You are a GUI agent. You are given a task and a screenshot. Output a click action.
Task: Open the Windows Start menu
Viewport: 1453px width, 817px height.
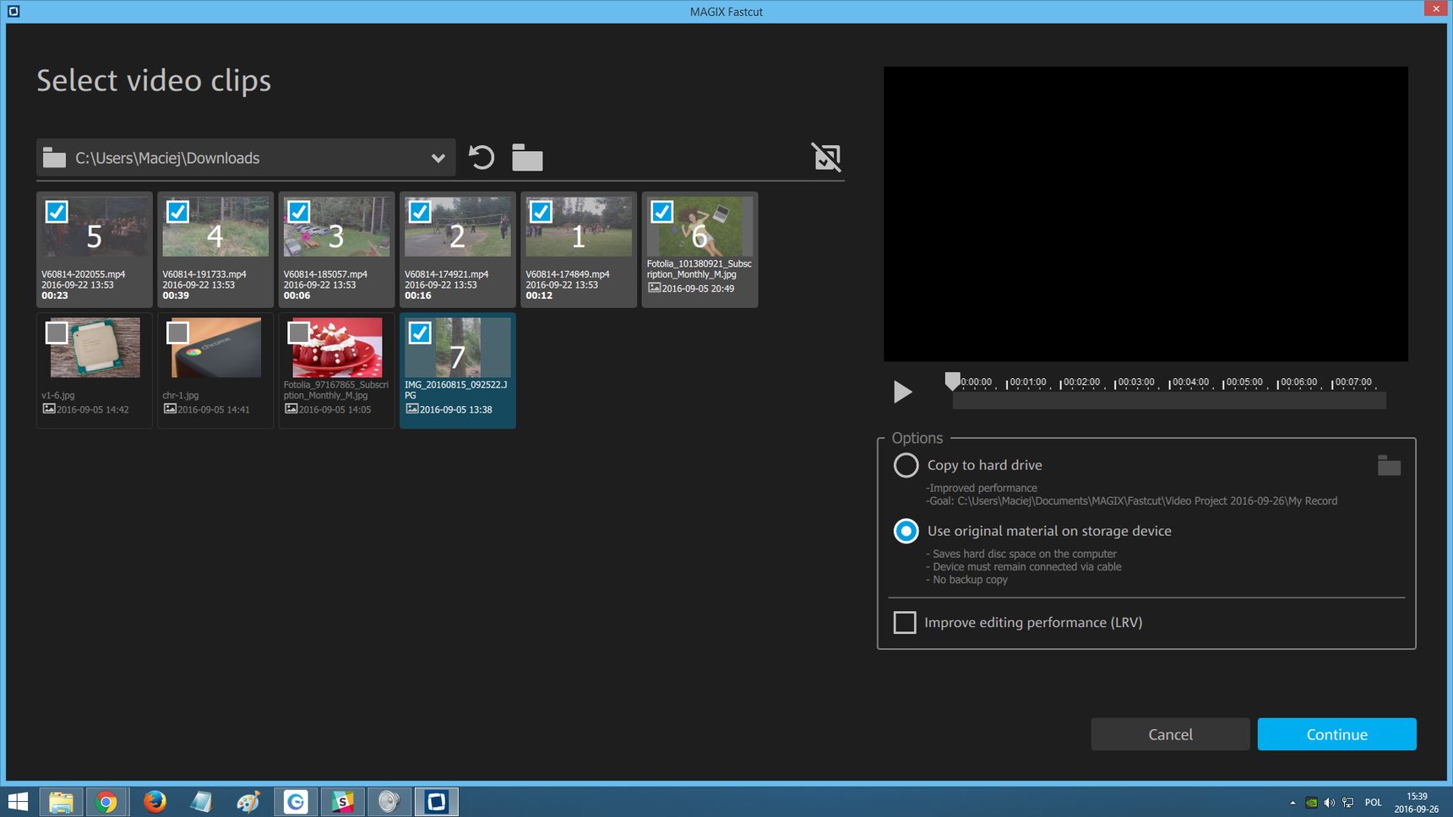click(18, 802)
